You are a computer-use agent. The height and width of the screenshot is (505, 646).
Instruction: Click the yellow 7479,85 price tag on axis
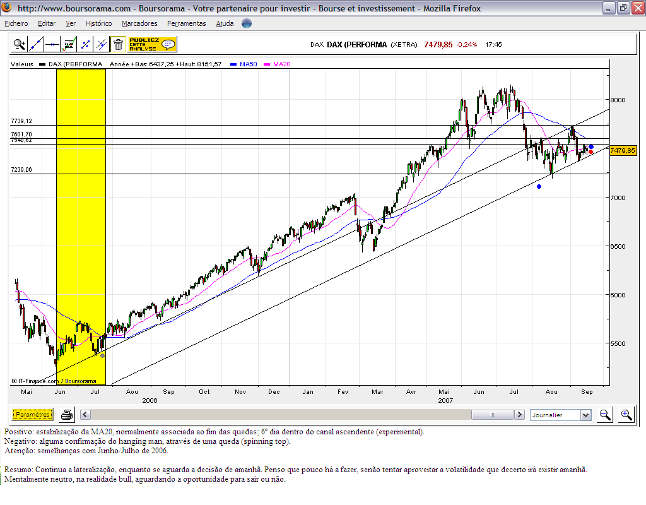623,150
